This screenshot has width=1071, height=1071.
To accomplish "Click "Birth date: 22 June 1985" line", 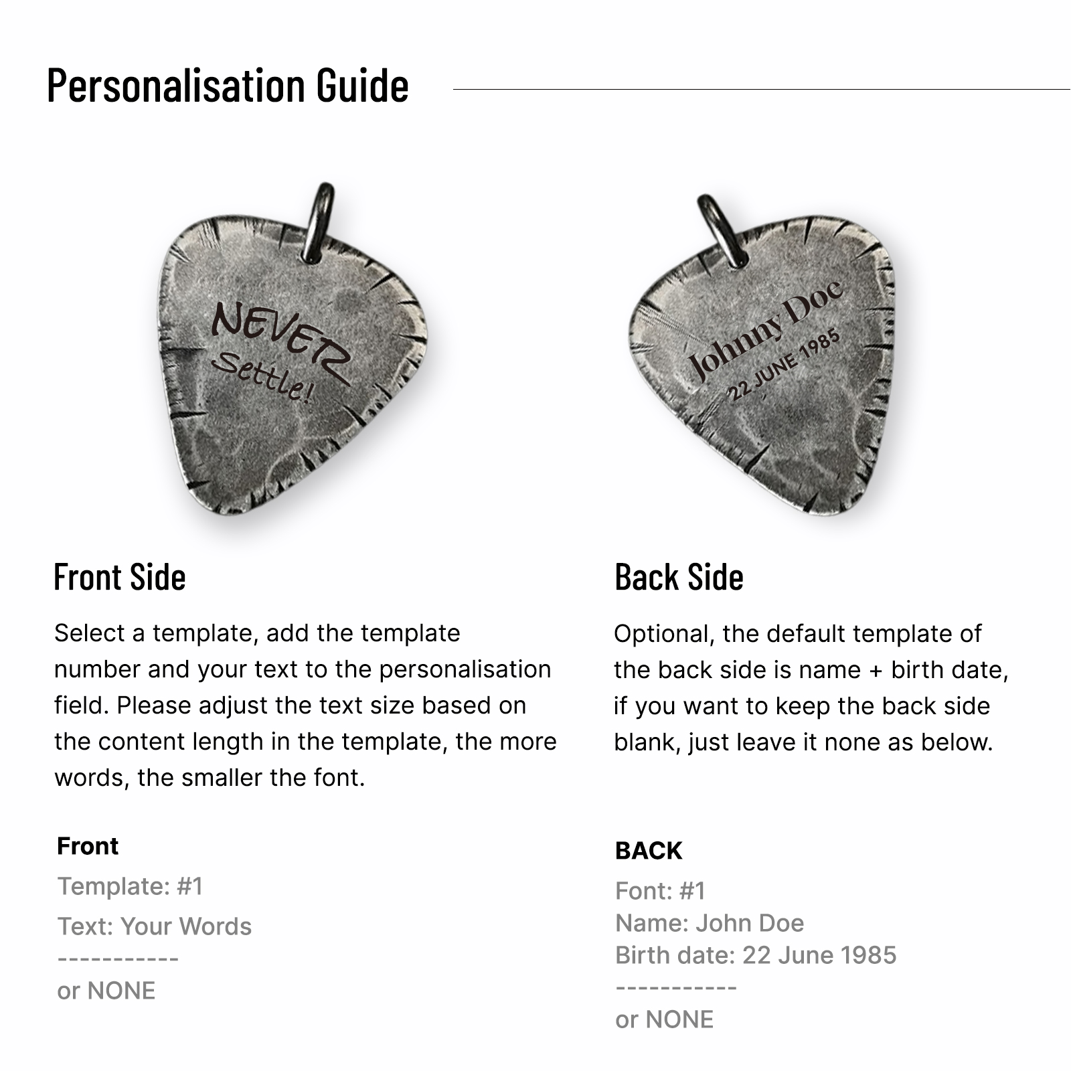I will [756, 955].
